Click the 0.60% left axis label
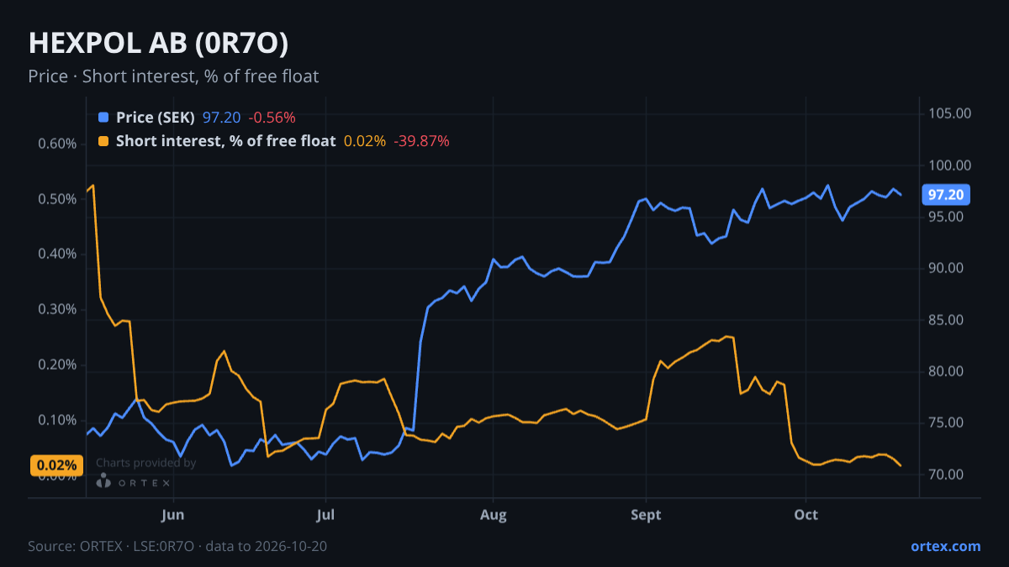 click(57, 144)
